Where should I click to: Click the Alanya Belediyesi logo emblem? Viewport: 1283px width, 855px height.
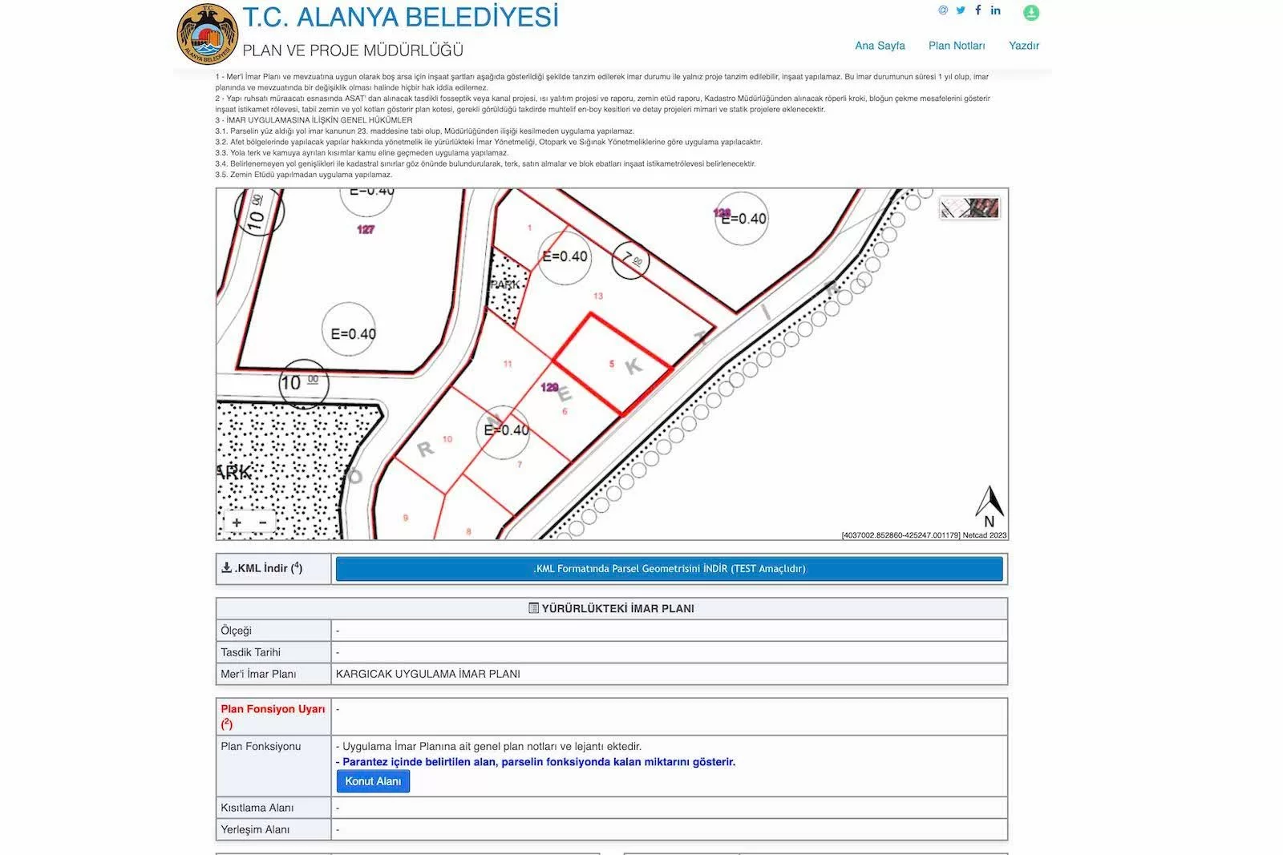[x=207, y=34]
